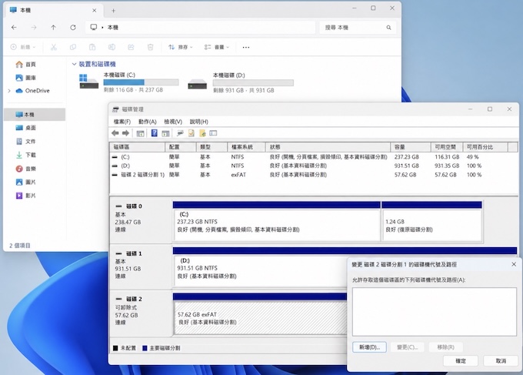
Task: Select the 237.23 GB NTFS (C:) partition block
Action: coord(277,221)
